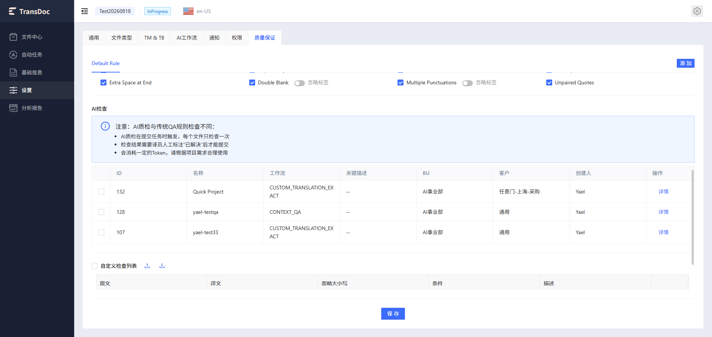Click the TransDoc logo
Viewport: 712px width, 337px height.
click(x=29, y=11)
